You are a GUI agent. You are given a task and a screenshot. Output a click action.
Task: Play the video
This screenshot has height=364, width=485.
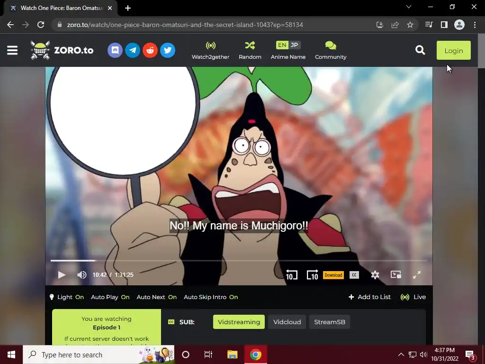click(x=62, y=275)
